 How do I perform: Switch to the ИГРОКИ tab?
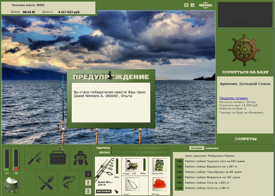click(x=196, y=148)
